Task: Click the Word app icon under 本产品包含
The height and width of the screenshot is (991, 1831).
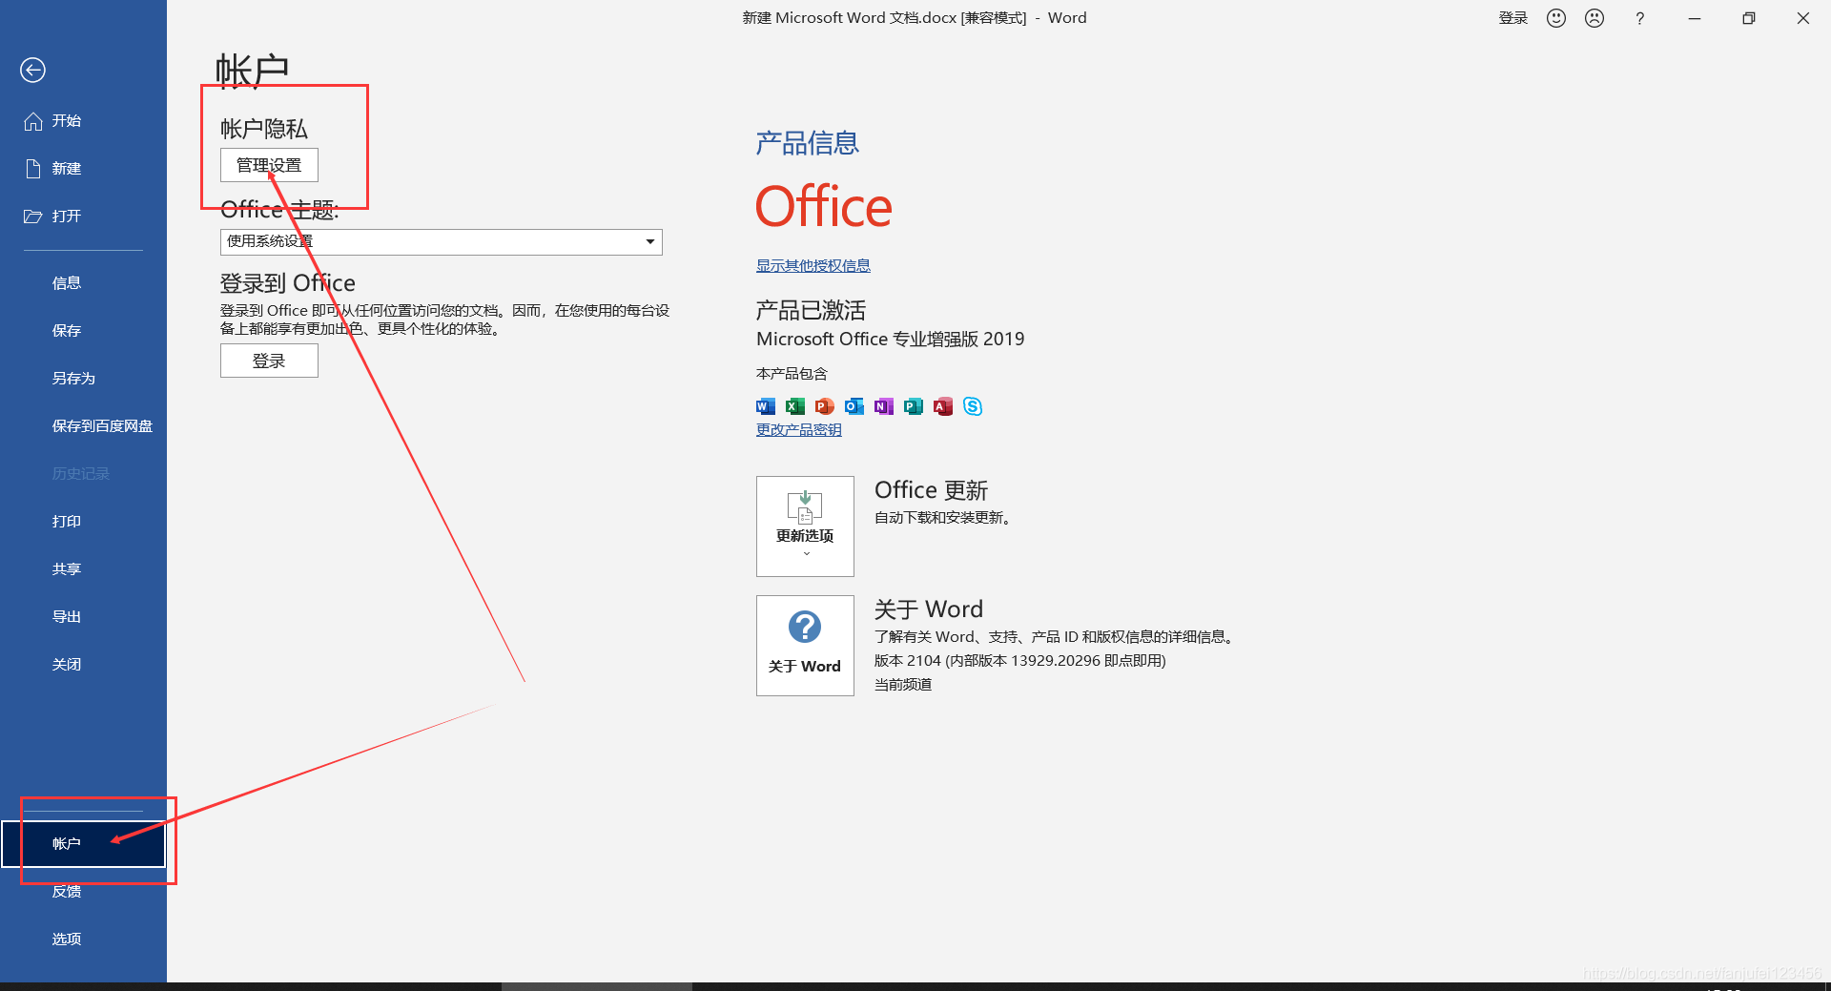Action: [x=766, y=406]
